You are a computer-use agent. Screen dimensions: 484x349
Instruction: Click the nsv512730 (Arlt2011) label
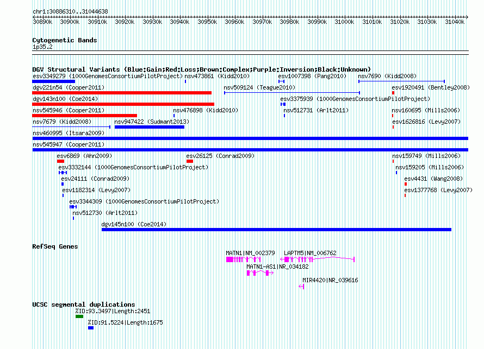pos(105,213)
